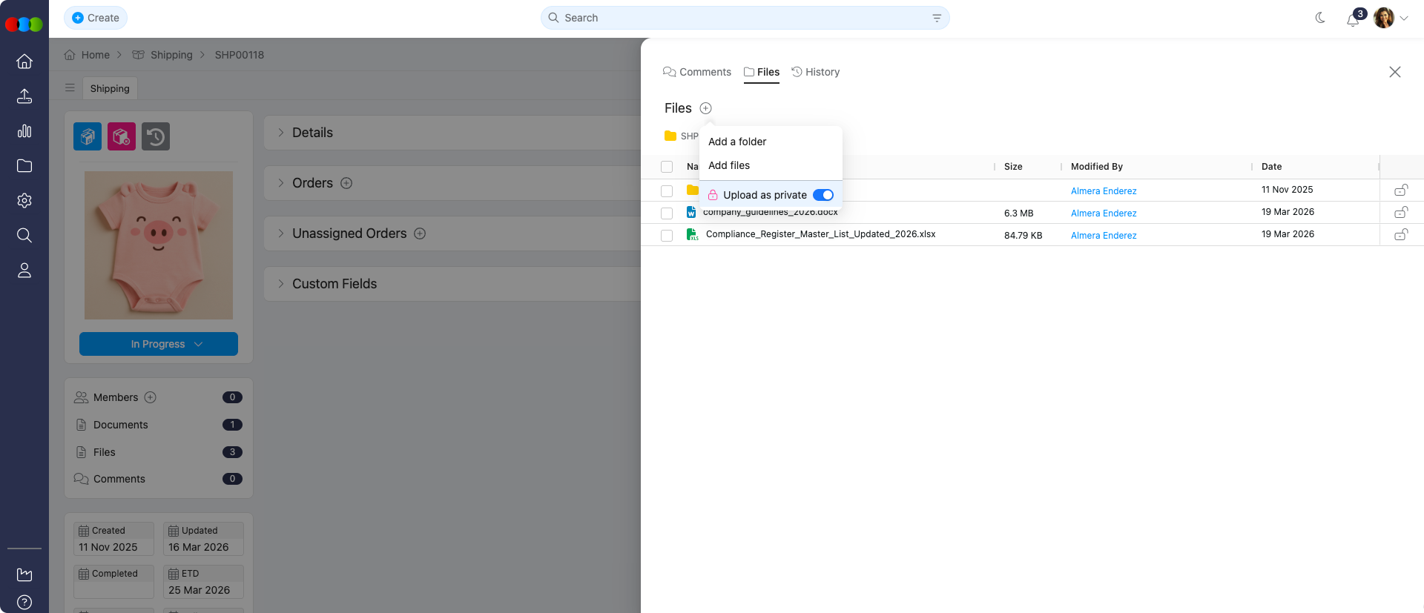
Task: Open the In Progress status dropdown
Action: tap(159, 344)
